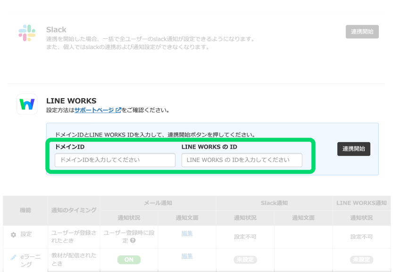Click the 通知のタイミング column header
This screenshot has height=272, width=400.
[74, 210]
